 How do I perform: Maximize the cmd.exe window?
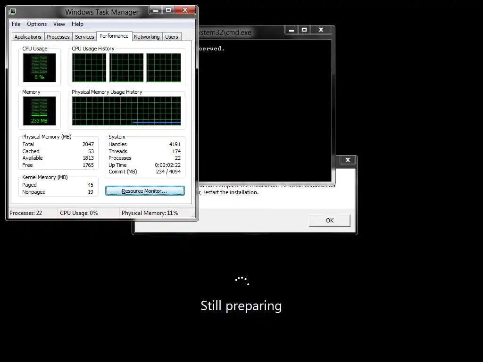tap(304, 30)
